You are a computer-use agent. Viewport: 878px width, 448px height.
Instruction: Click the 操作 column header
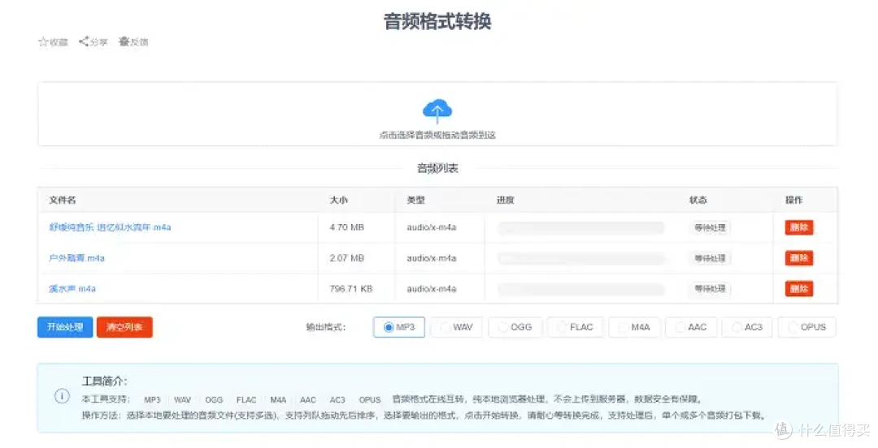[x=793, y=200]
